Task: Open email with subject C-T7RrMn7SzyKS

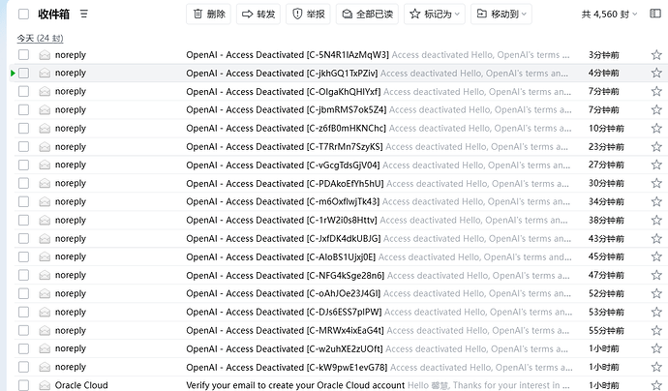Action: coord(285,147)
